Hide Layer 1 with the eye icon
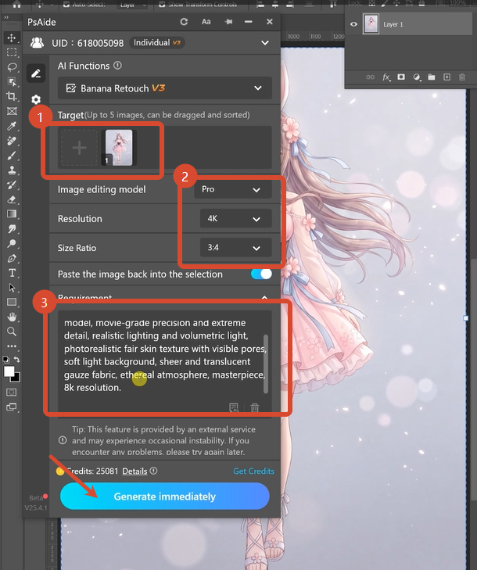The width and height of the screenshot is (477, 570). pos(353,24)
